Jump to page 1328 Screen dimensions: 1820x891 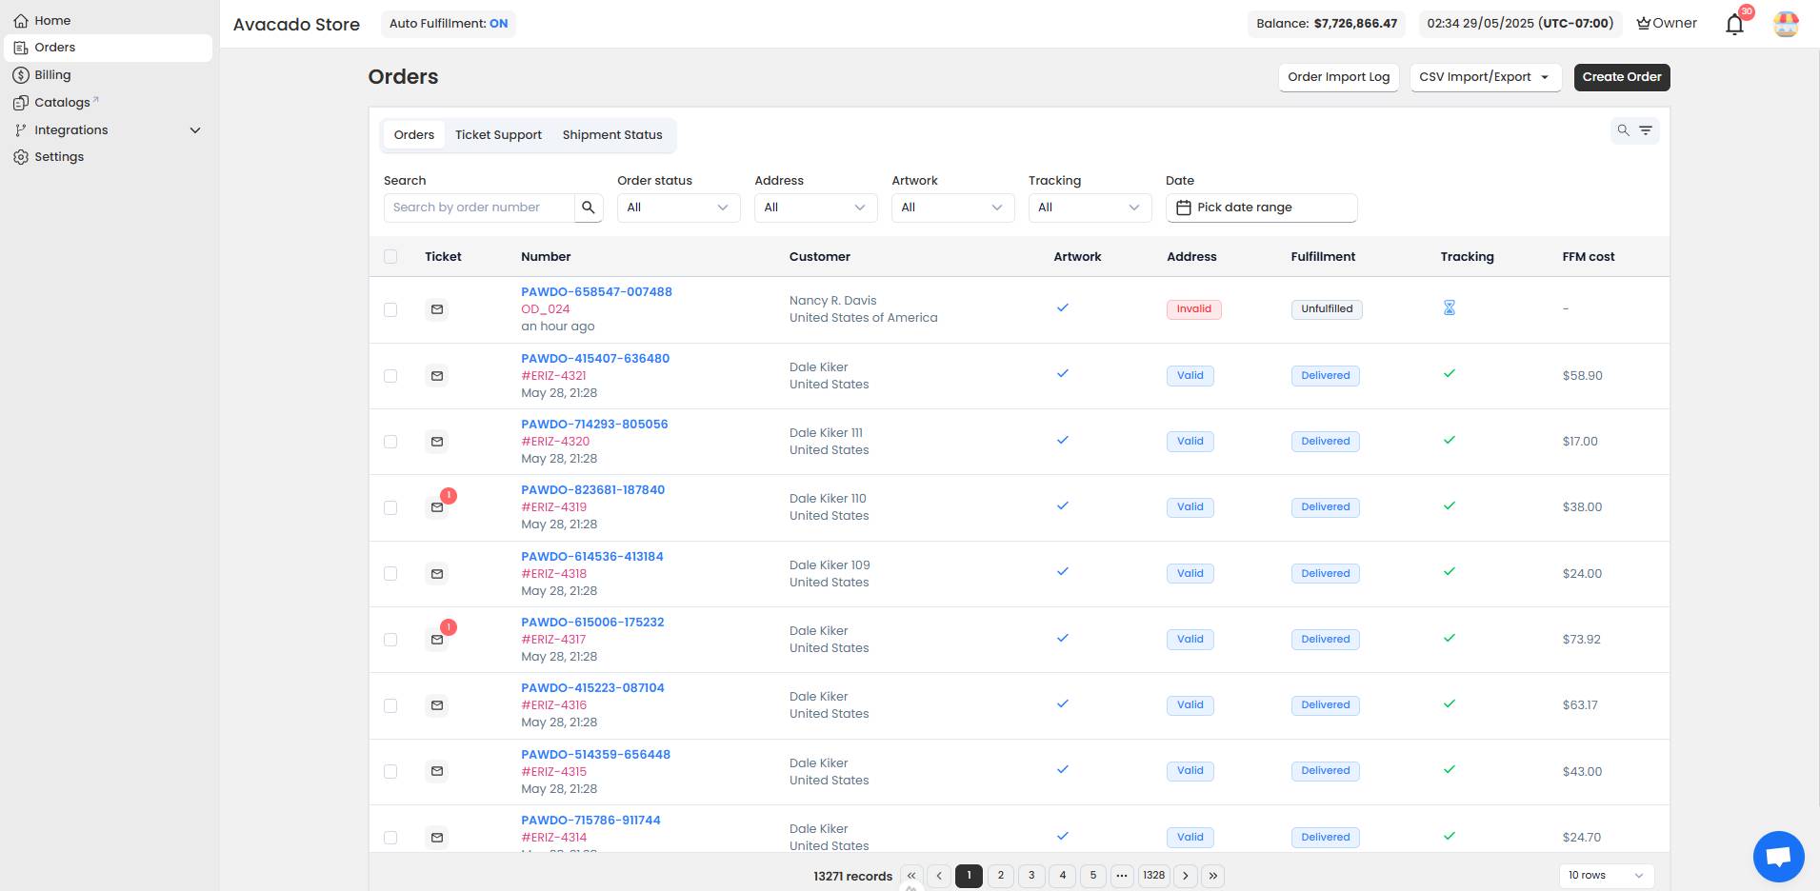[1153, 876]
